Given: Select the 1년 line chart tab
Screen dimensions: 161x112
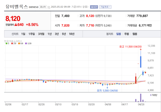Looking at the screenshot, I should tap(50, 34).
